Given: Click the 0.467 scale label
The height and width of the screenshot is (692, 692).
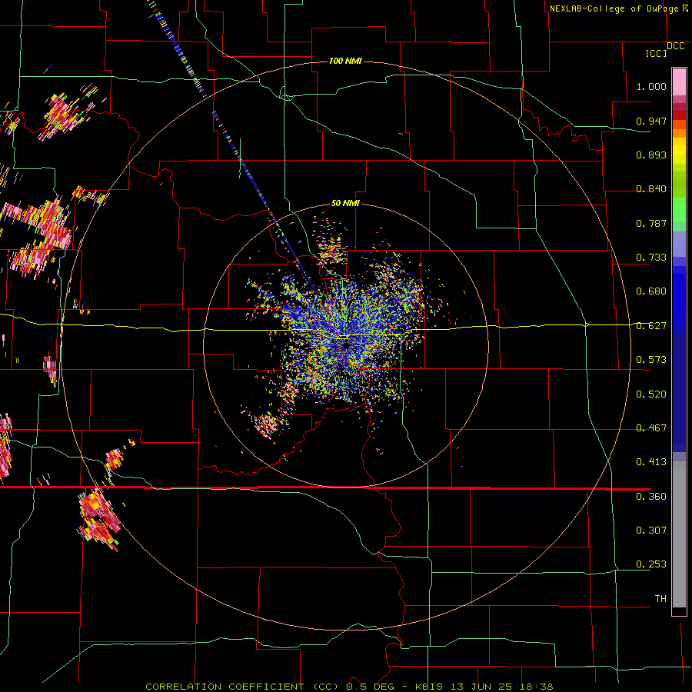Looking at the screenshot, I should tap(651, 428).
